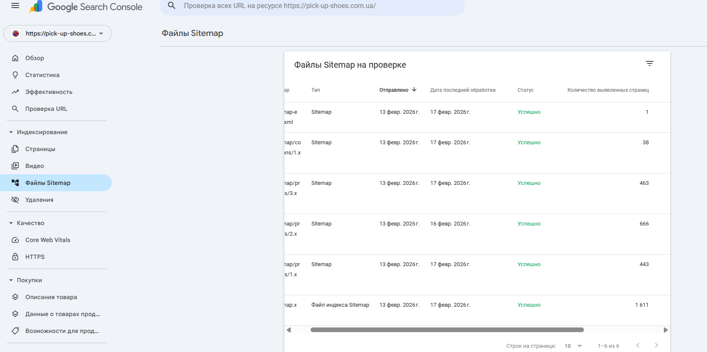Image resolution: width=707 pixels, height=352 pixels.
Task: Go to Удаления (Removals) section
Action: (39, 200)
